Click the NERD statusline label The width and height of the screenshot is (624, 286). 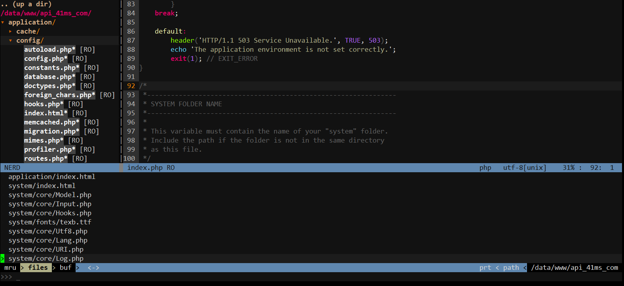12,168
